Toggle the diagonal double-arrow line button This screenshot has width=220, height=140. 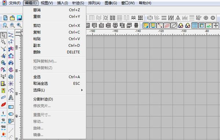160,26
